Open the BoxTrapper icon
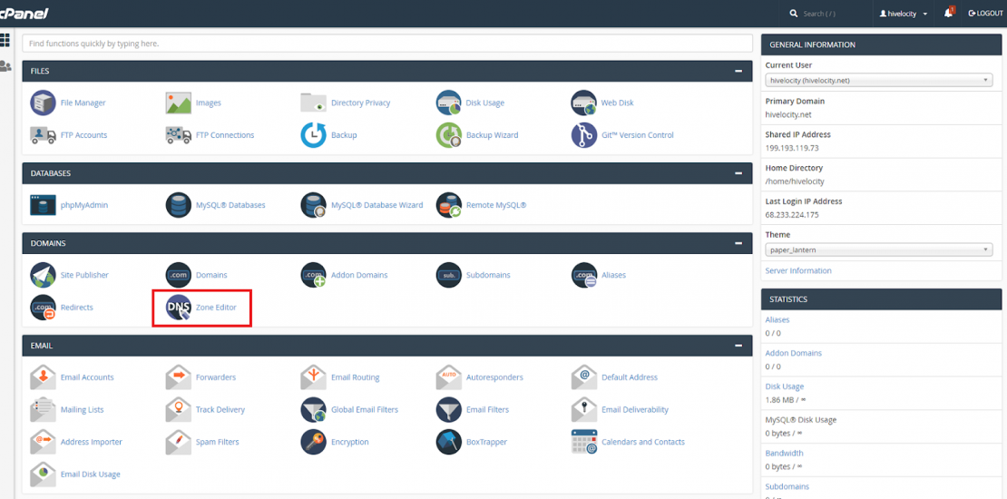Viewport: 1007px width, 499px height. click(449, 441)
